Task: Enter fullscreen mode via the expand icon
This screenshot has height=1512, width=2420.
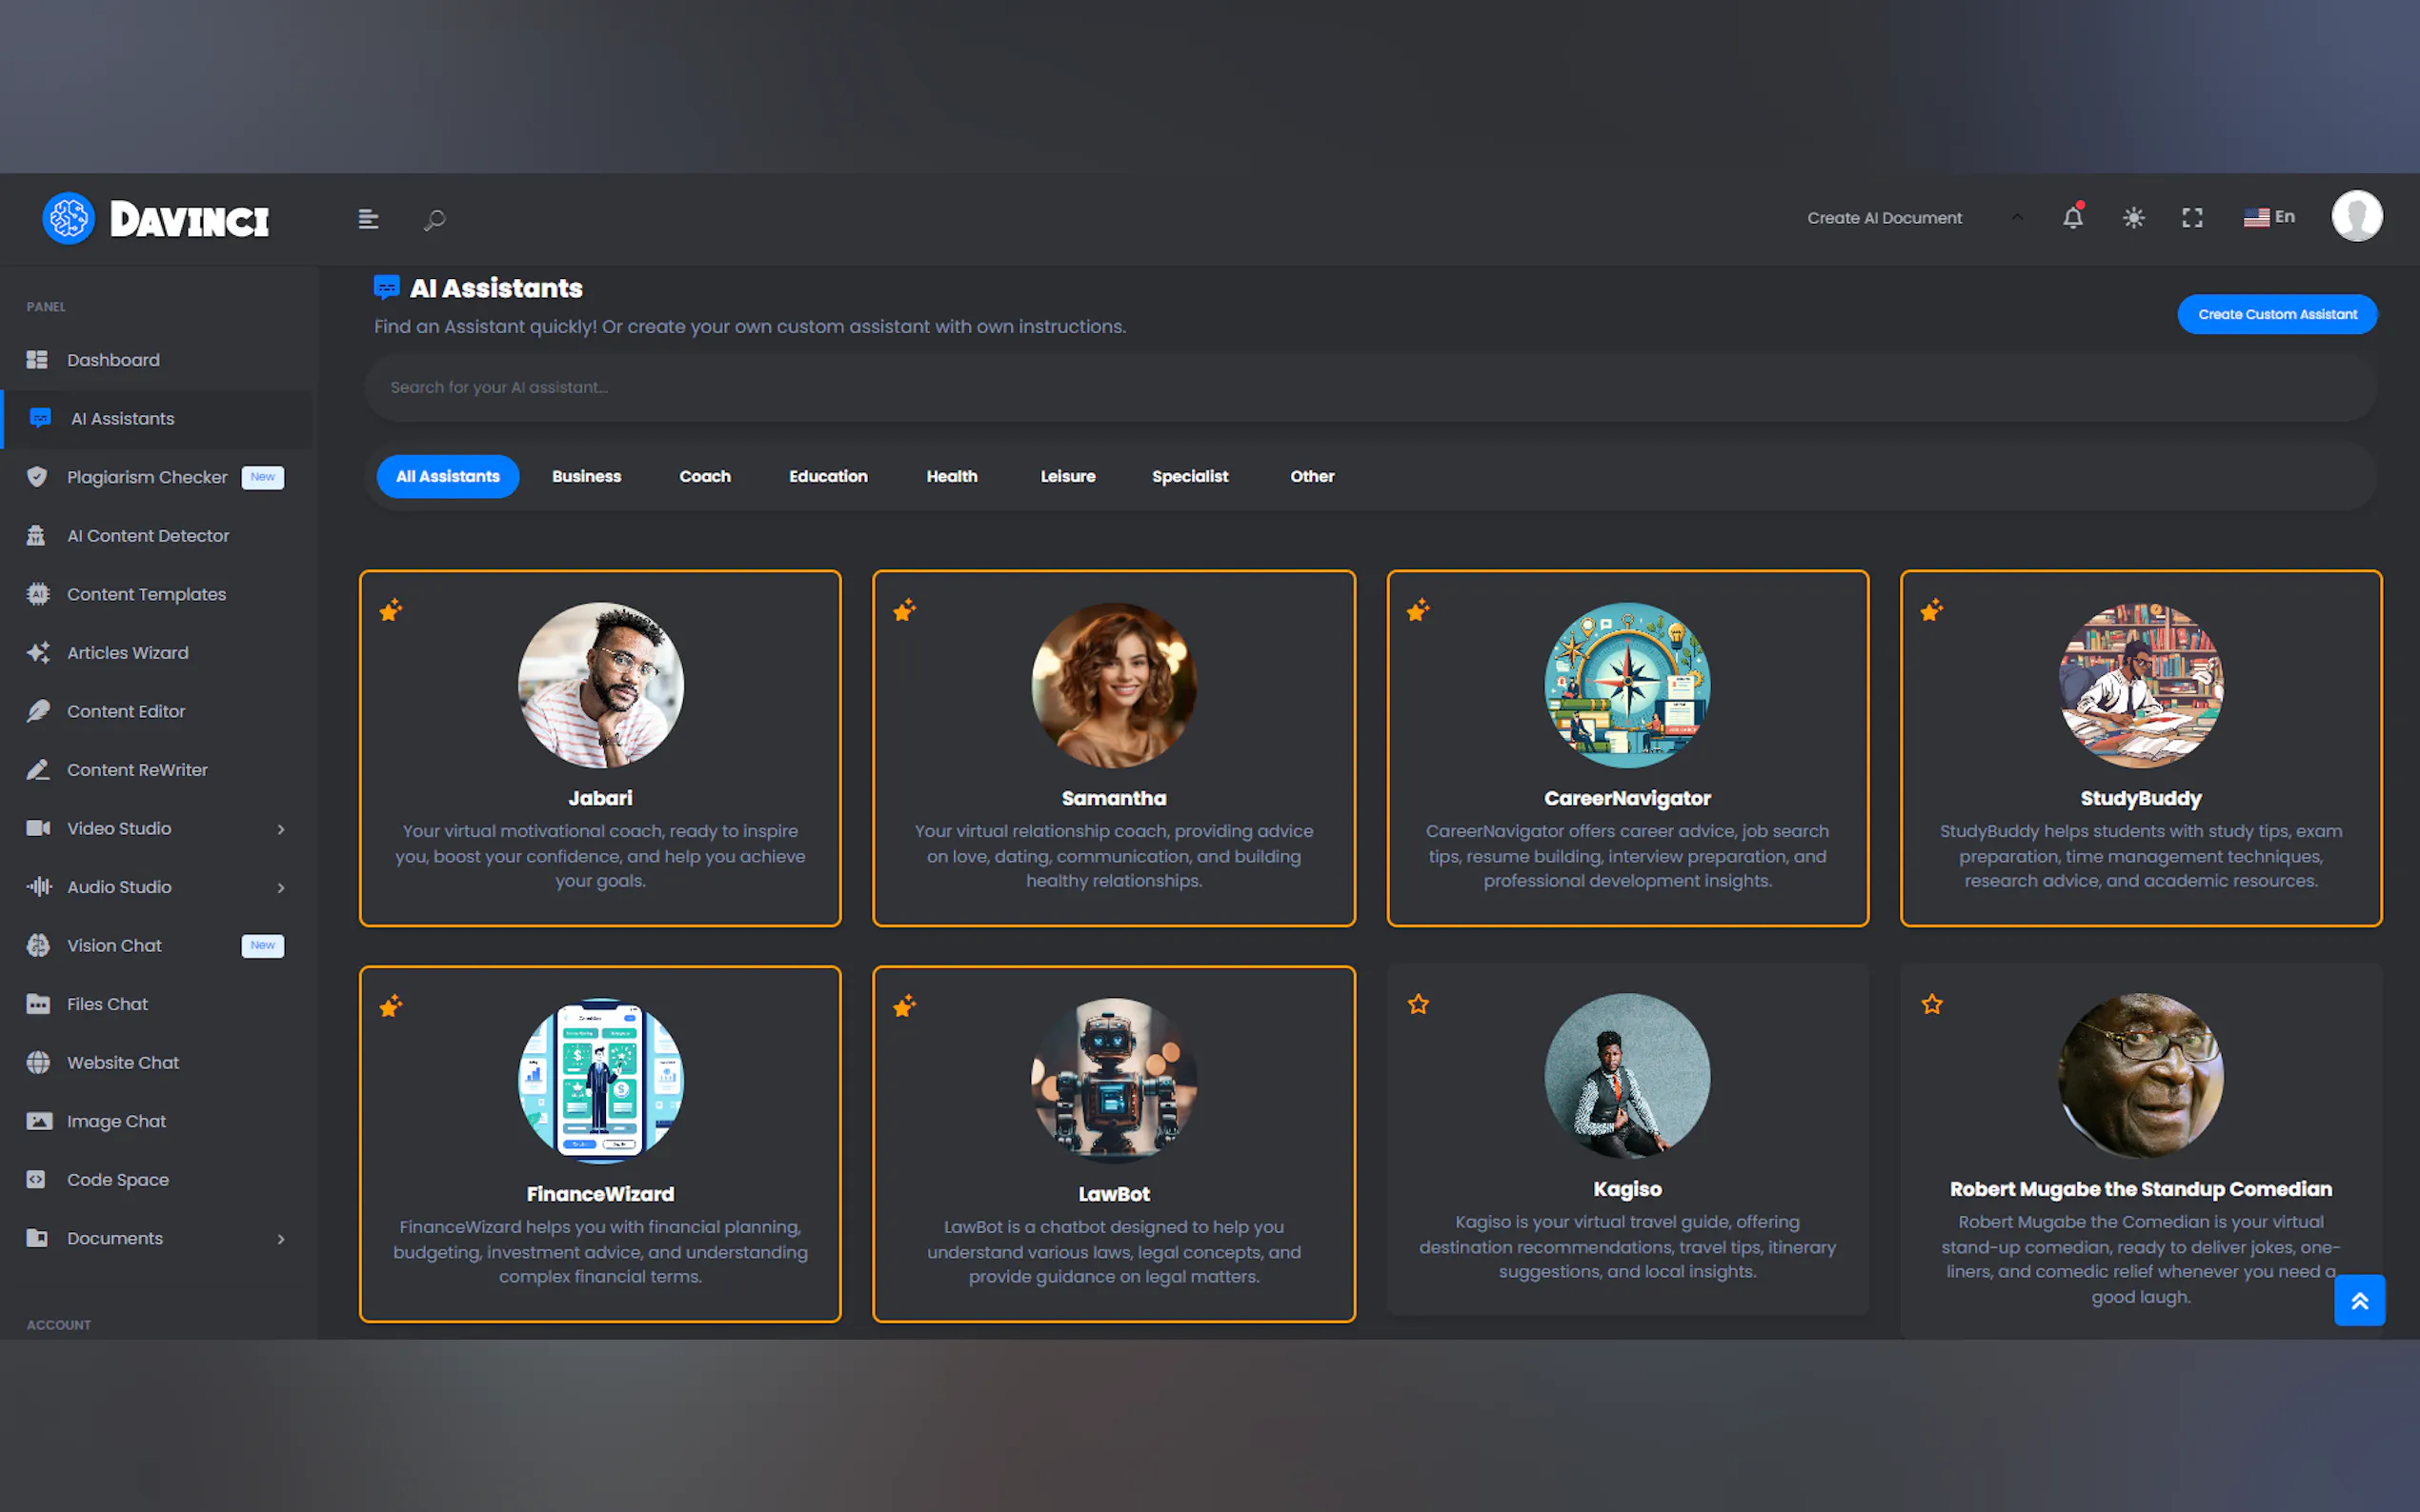Action: pyautogui.click(x=2192, y=217)
